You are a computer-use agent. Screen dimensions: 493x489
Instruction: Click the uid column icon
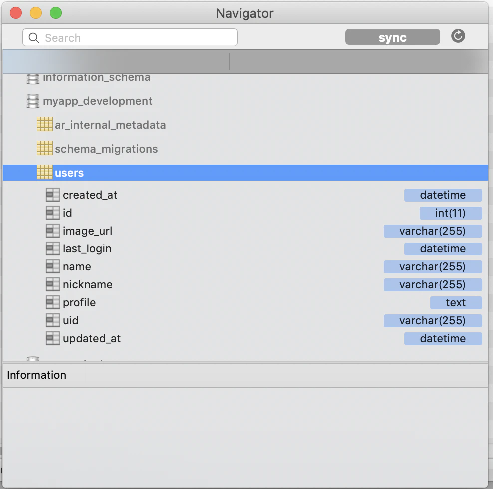coord(52,320)
